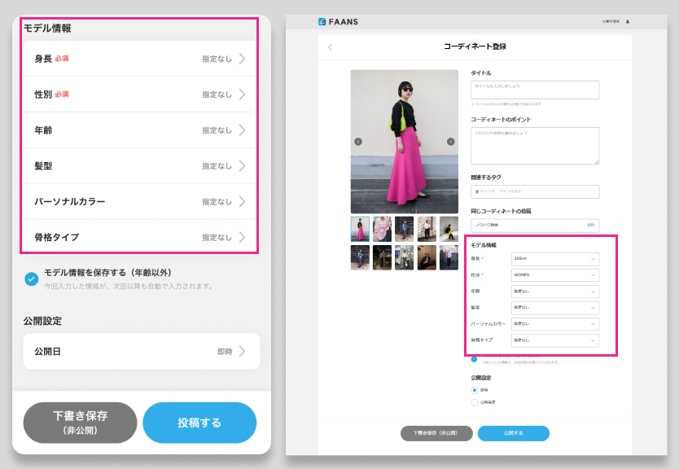This screenshot has width=679, height=469.
Task: Select the second thumbnail with pink top
Action: (x=382, y=229)
